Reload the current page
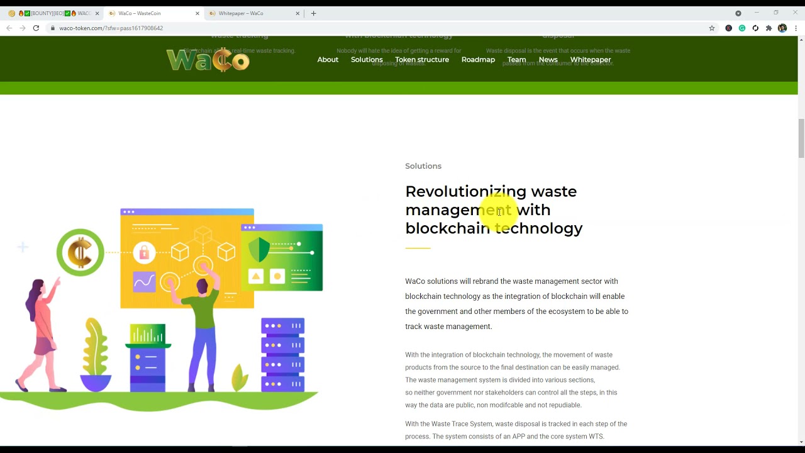 pos(36,28)
